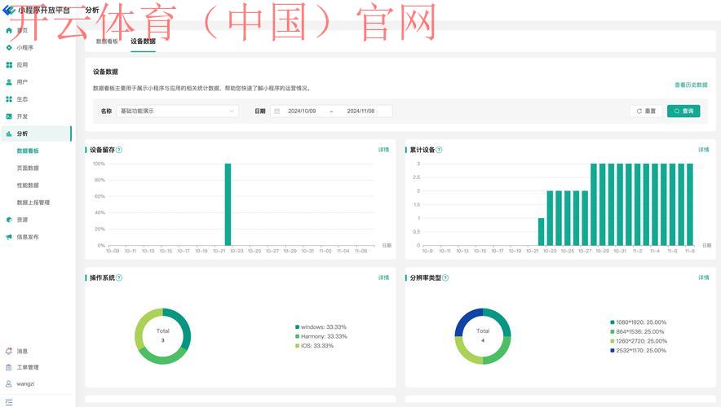Toggle the 1080*1920 legend entry

pos(639,322)
